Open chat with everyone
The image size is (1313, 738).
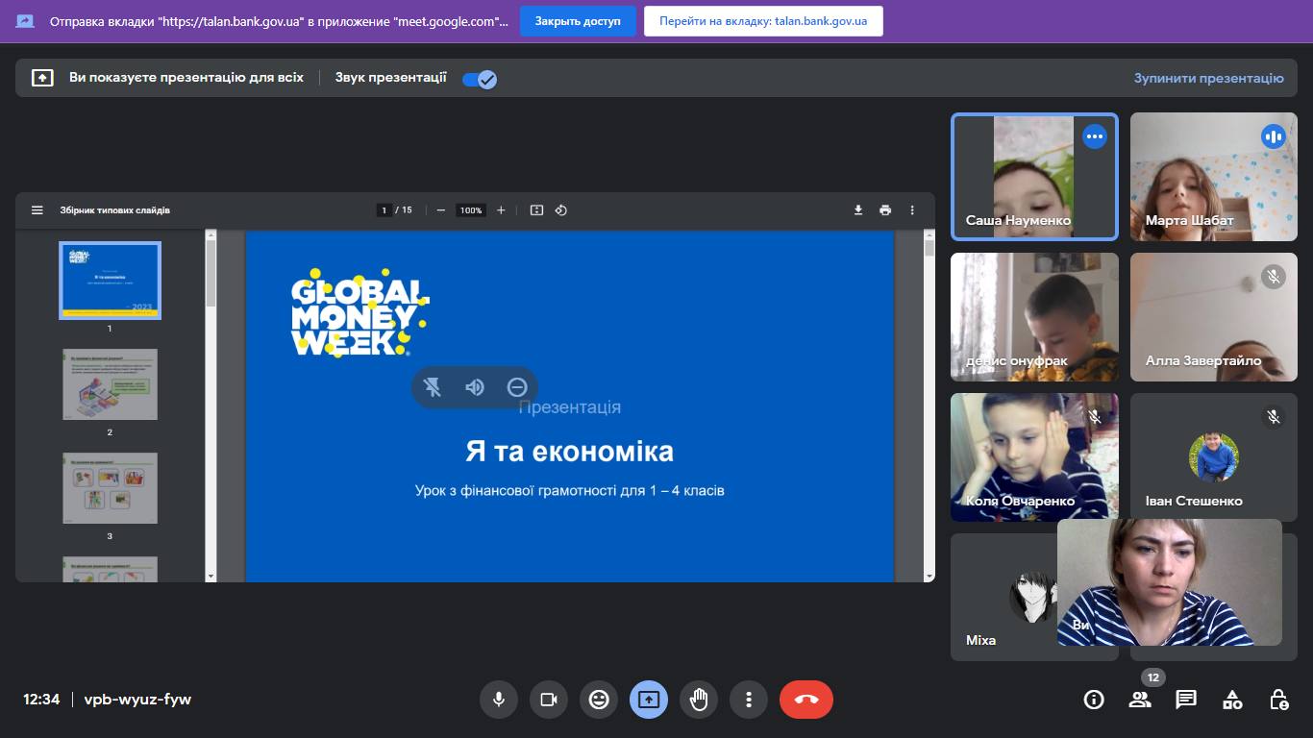[x=1186, y=700]
